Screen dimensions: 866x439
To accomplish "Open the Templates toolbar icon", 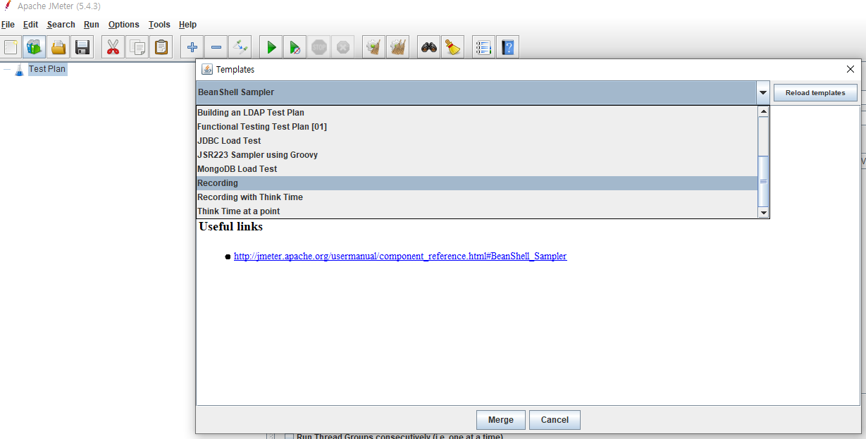I will pos(34,47).
